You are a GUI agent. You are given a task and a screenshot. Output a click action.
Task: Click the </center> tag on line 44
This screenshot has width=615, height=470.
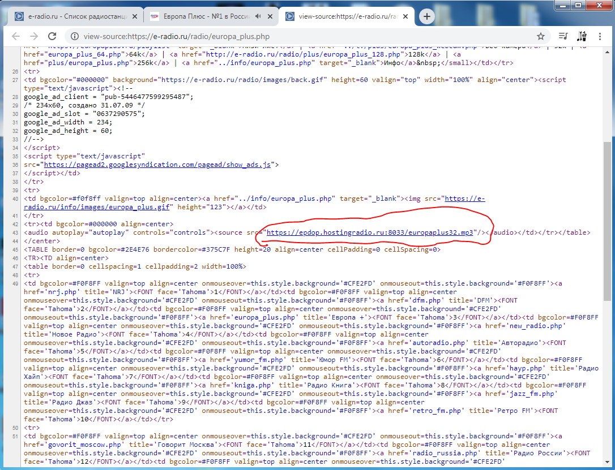click(x=42, y=241)
